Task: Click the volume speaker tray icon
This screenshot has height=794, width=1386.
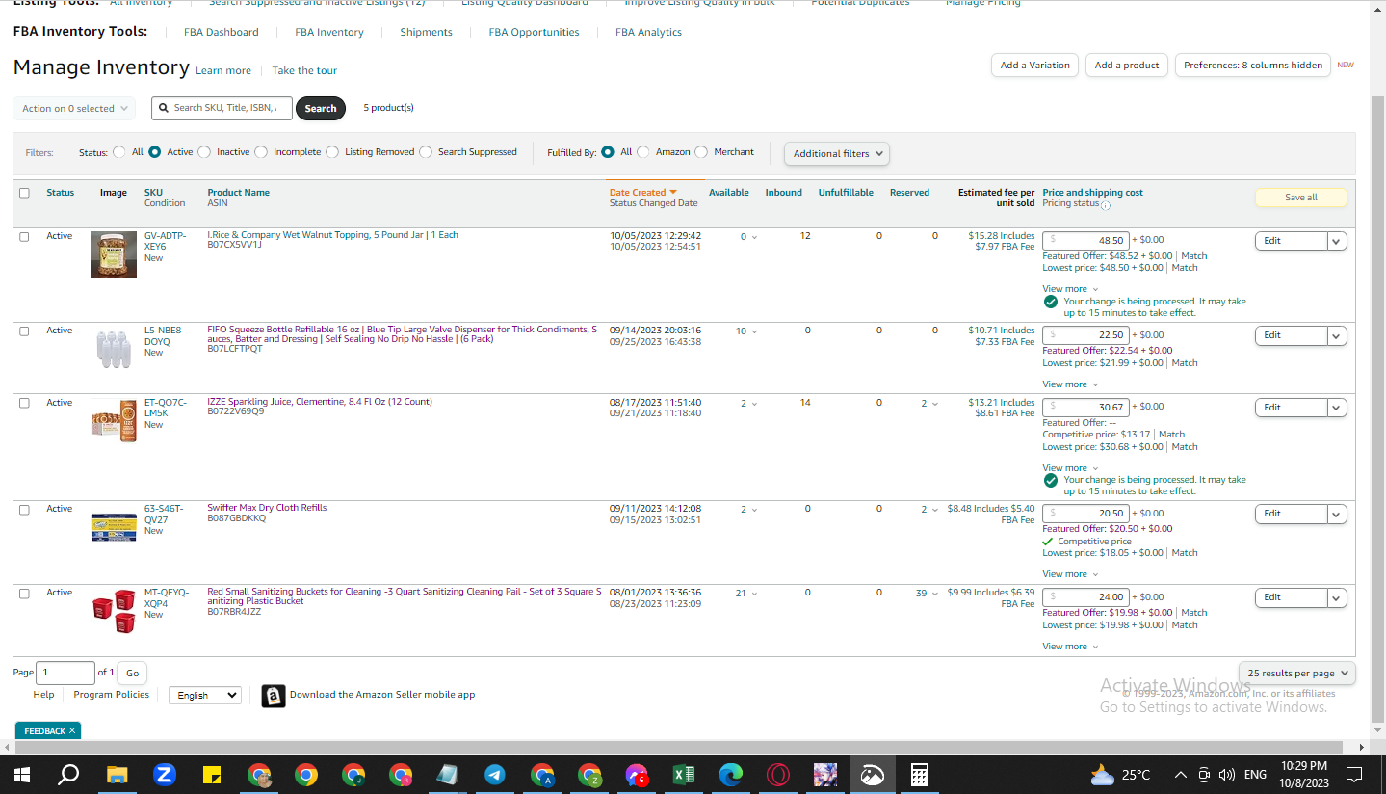Action: (1226, 775)
